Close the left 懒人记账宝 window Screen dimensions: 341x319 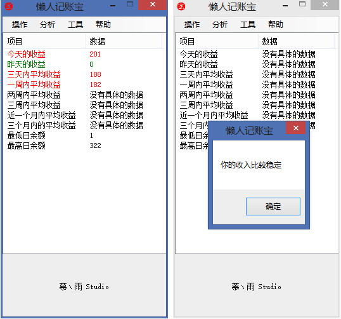click(x=153, y=4)
